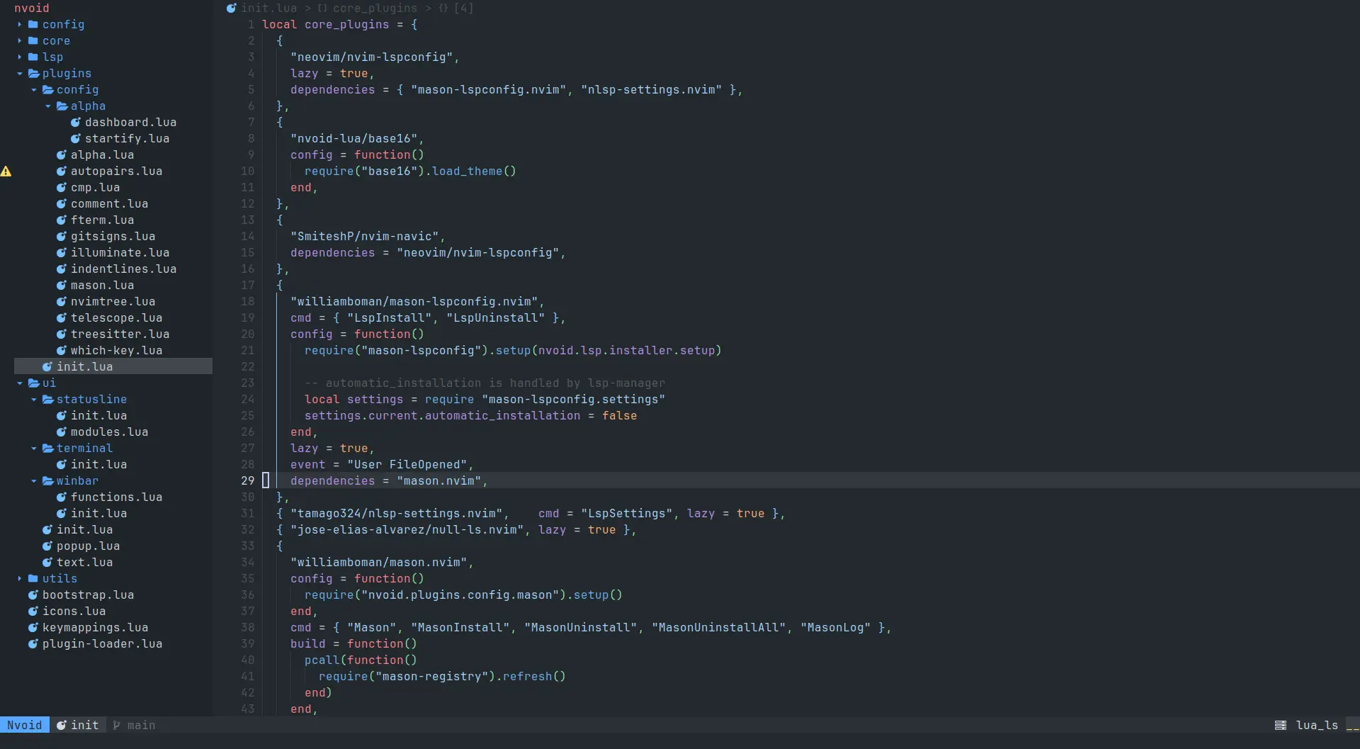Click the core_plugins breadcrumb segment
The height and width of the screenshot is (749, 1360).
(x=375, y=9)
